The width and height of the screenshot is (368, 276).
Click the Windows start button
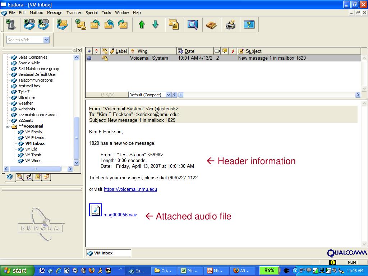point(17,271)
